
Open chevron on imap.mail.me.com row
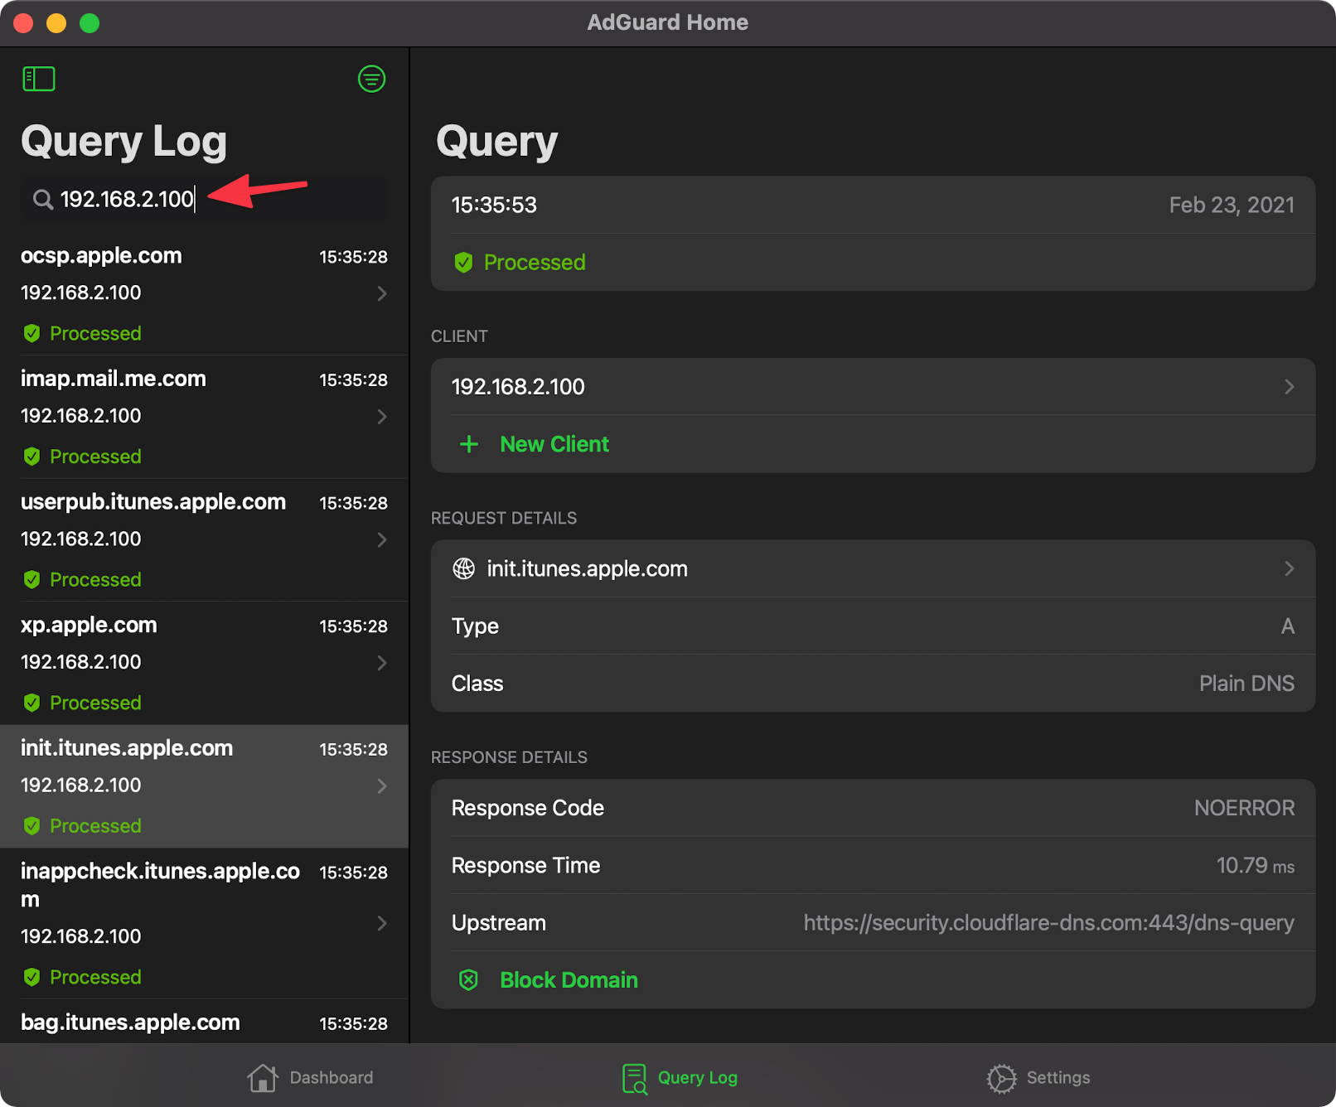pos(382,416)
